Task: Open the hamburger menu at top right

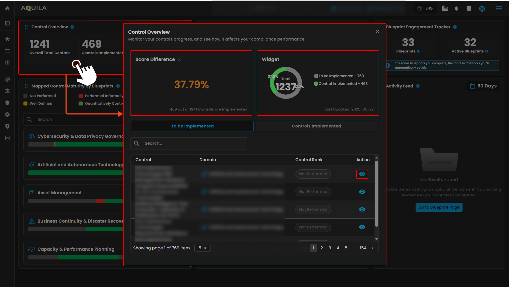Action: pyautogui.click(x=499, y=8)
